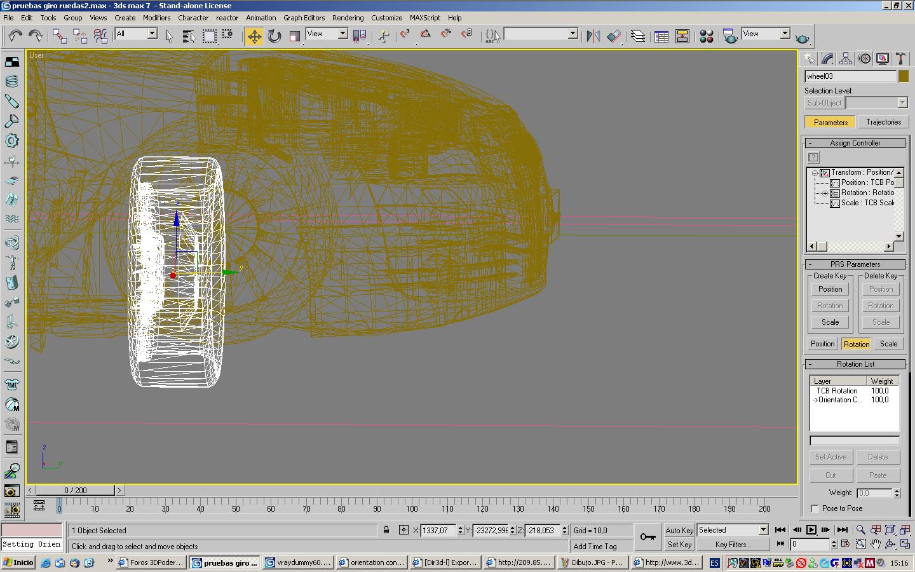Screen dimensions: 915x572
Task: Activate the Pan hand viewport tool
Action: (876, 544)
